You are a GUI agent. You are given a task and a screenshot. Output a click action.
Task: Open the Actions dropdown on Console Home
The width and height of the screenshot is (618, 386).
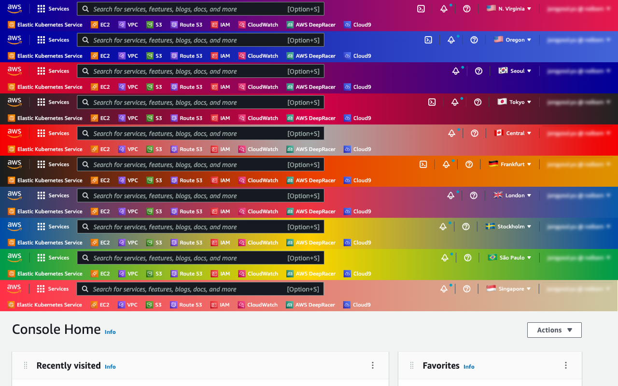point(554,330)
